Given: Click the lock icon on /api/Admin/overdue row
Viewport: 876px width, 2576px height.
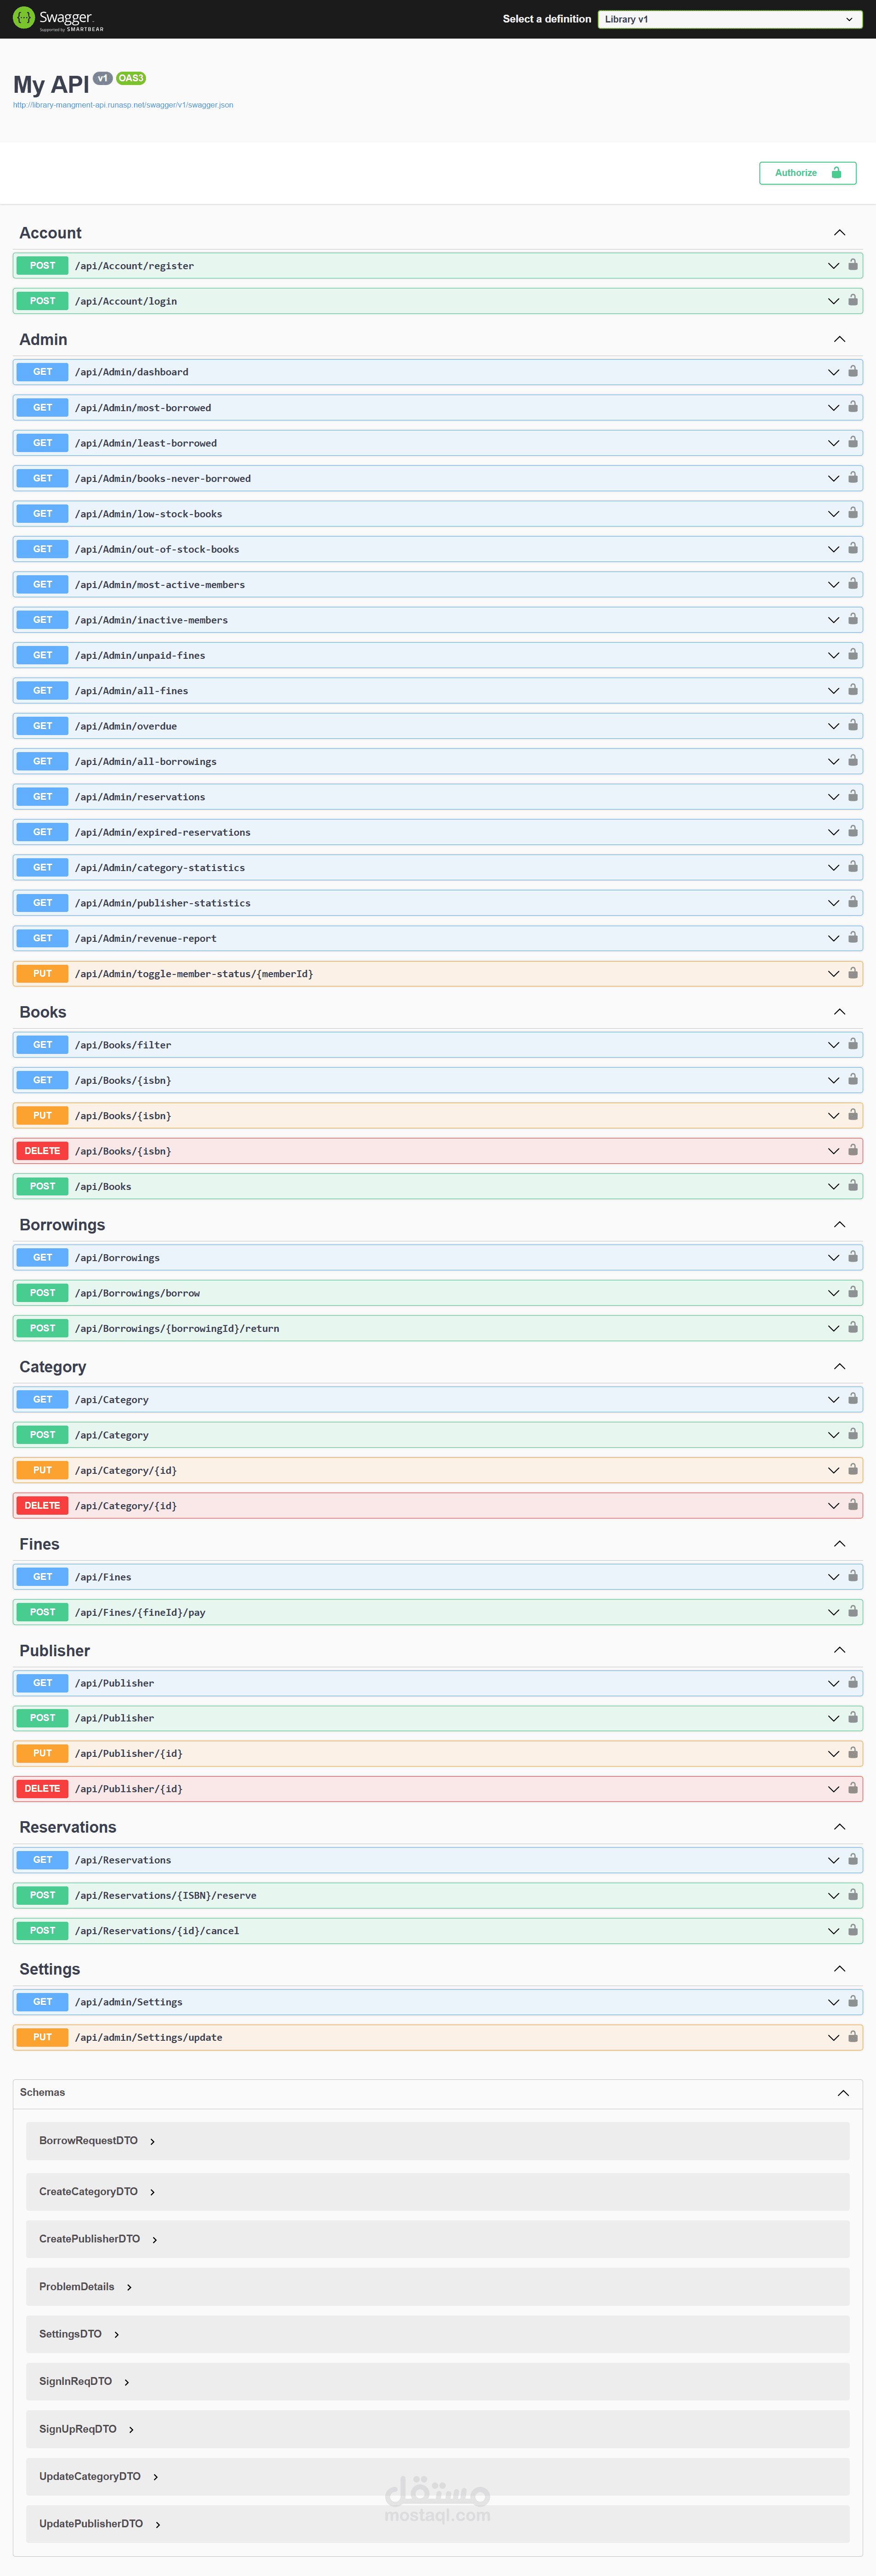Looking at the screenshot, I should coord(852,725).
